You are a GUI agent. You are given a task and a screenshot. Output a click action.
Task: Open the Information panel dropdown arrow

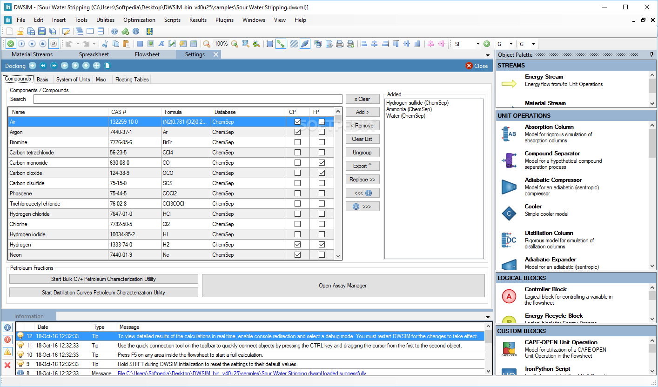(487, 317)
